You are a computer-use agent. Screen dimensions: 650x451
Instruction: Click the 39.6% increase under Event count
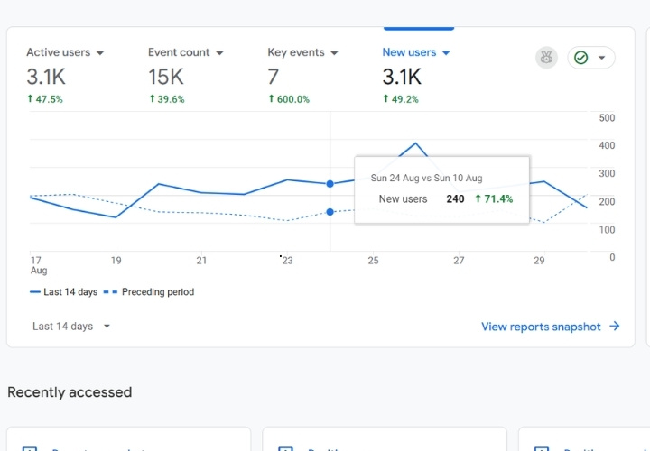[167, 99]
